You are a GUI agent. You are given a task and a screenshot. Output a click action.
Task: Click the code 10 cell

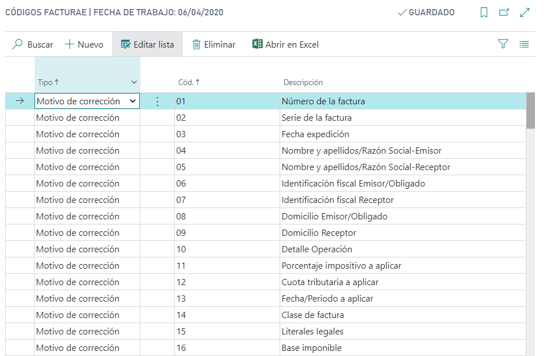tap(181, 249)
